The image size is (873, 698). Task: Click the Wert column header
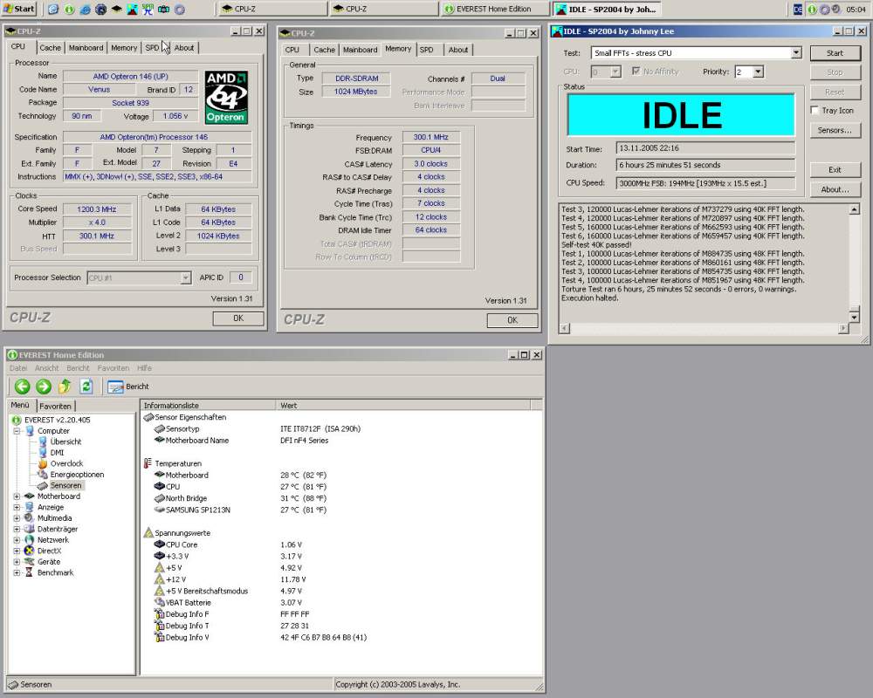[x=403, y=405]
